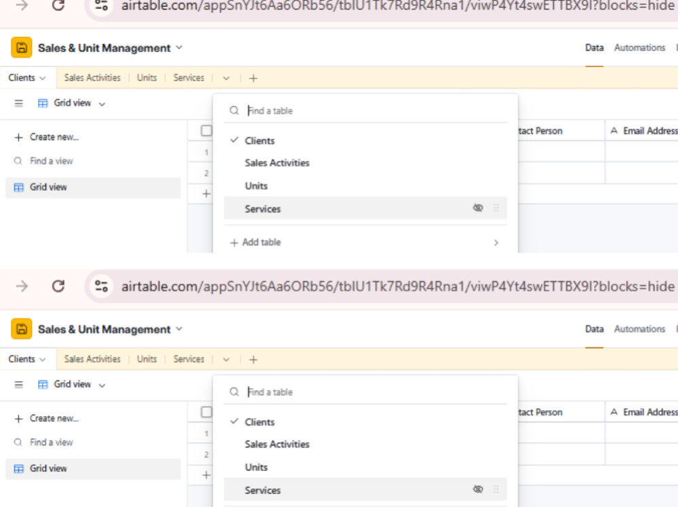Switch to Services tab in the lower window

point(188,359)
